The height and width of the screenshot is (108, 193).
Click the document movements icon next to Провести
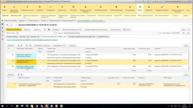(x=45, y=29)
